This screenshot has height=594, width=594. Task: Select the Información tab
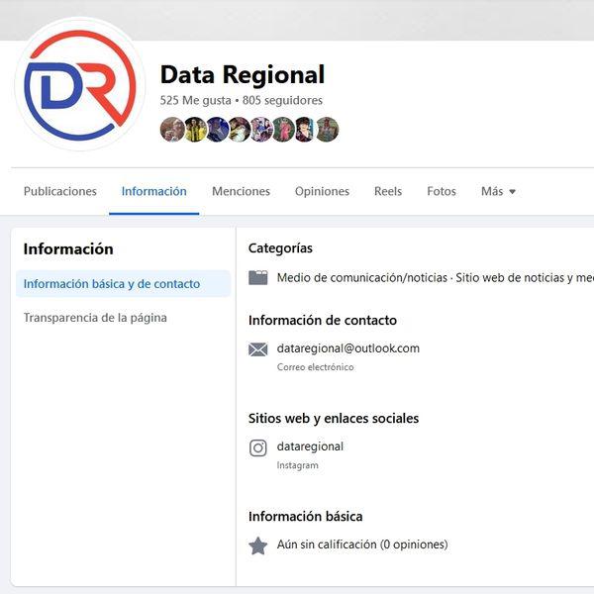pyautogui.click(x=153, y=192)
